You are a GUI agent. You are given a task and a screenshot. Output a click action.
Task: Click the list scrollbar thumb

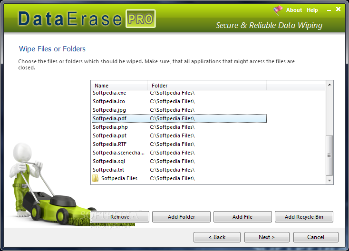[330, 155]
